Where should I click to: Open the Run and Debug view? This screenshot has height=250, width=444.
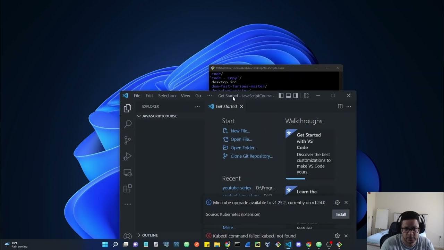click(128, 157)
